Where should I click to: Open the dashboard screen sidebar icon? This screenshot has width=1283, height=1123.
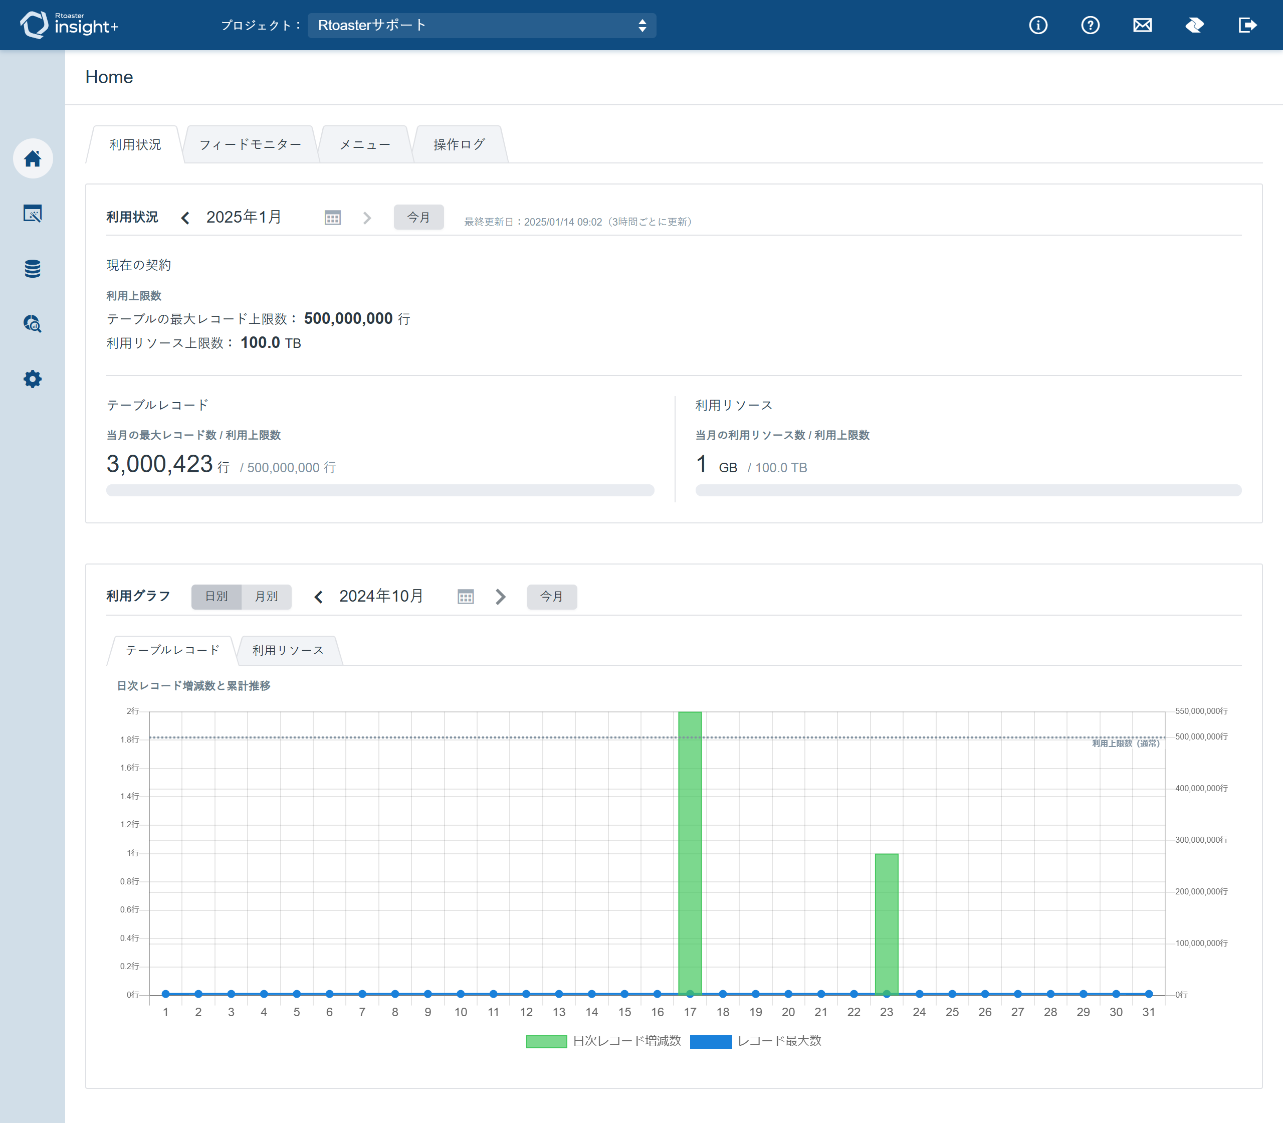[33, 214]
